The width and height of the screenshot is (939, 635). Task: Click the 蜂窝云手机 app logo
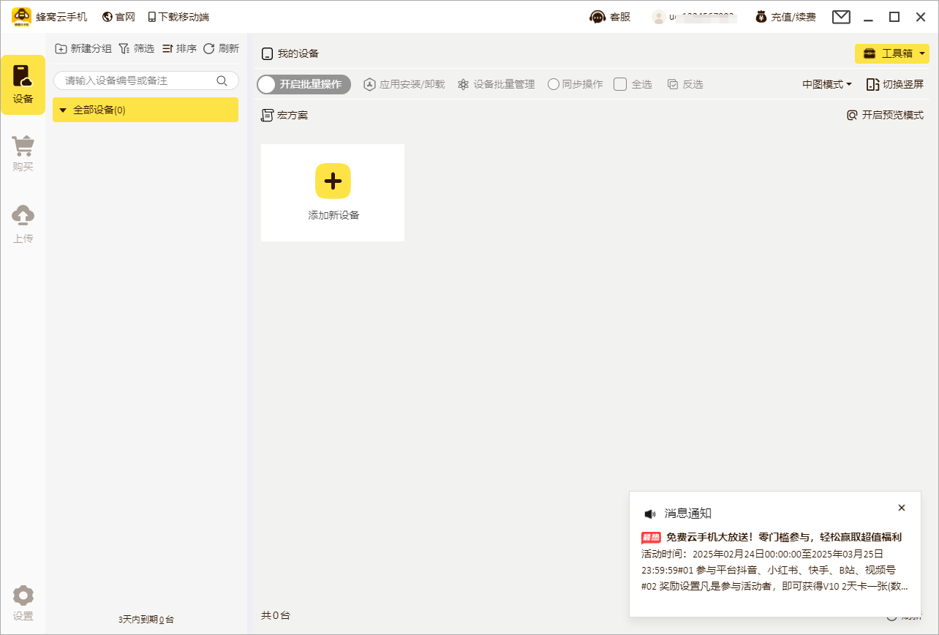[22, 17]
